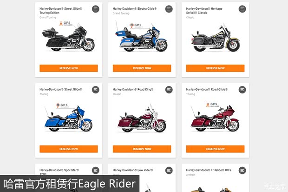Open details icon on Road King card

pos(169,90)
